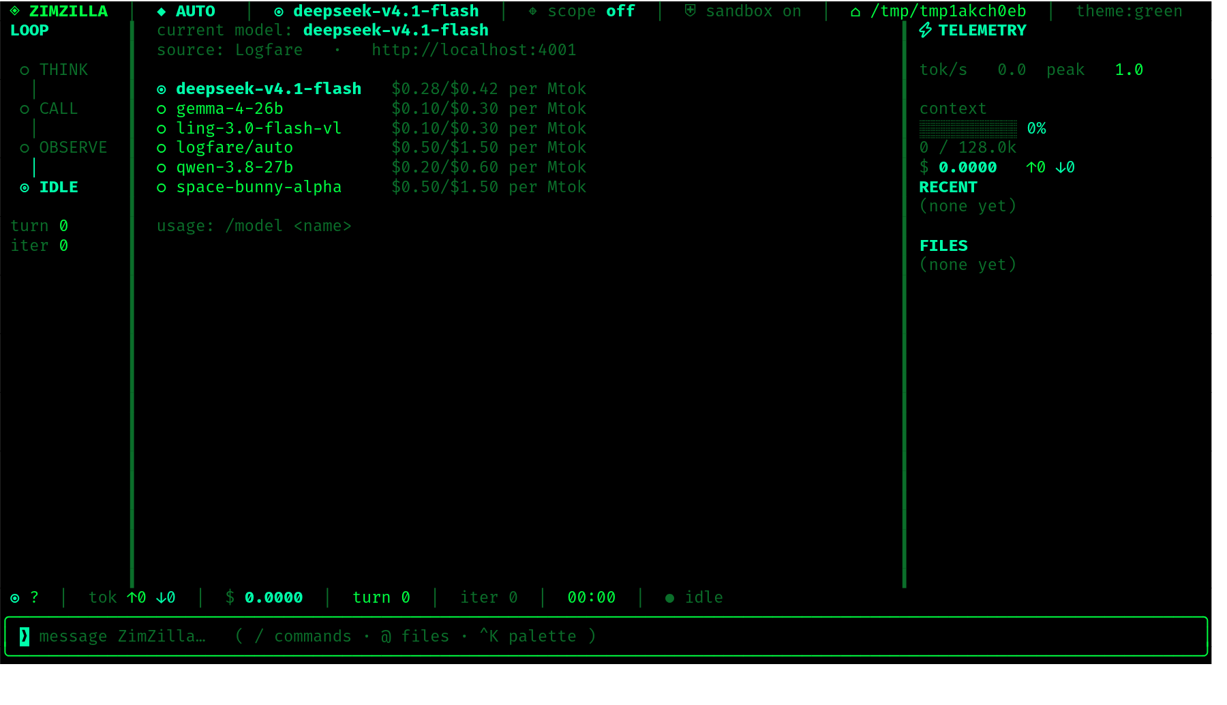Open the theme:green selector
1227x705 pixels.
[x=1129, y=11]
